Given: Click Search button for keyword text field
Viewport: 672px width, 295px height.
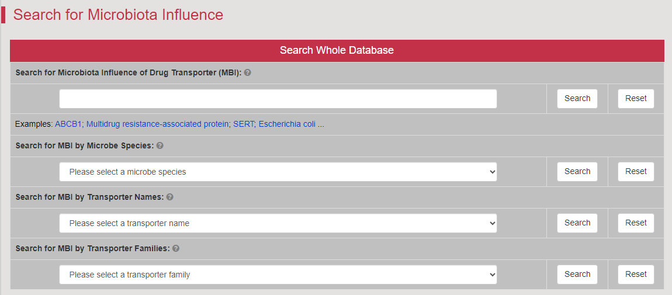Looking at the screenshot, I should [577, 99].
